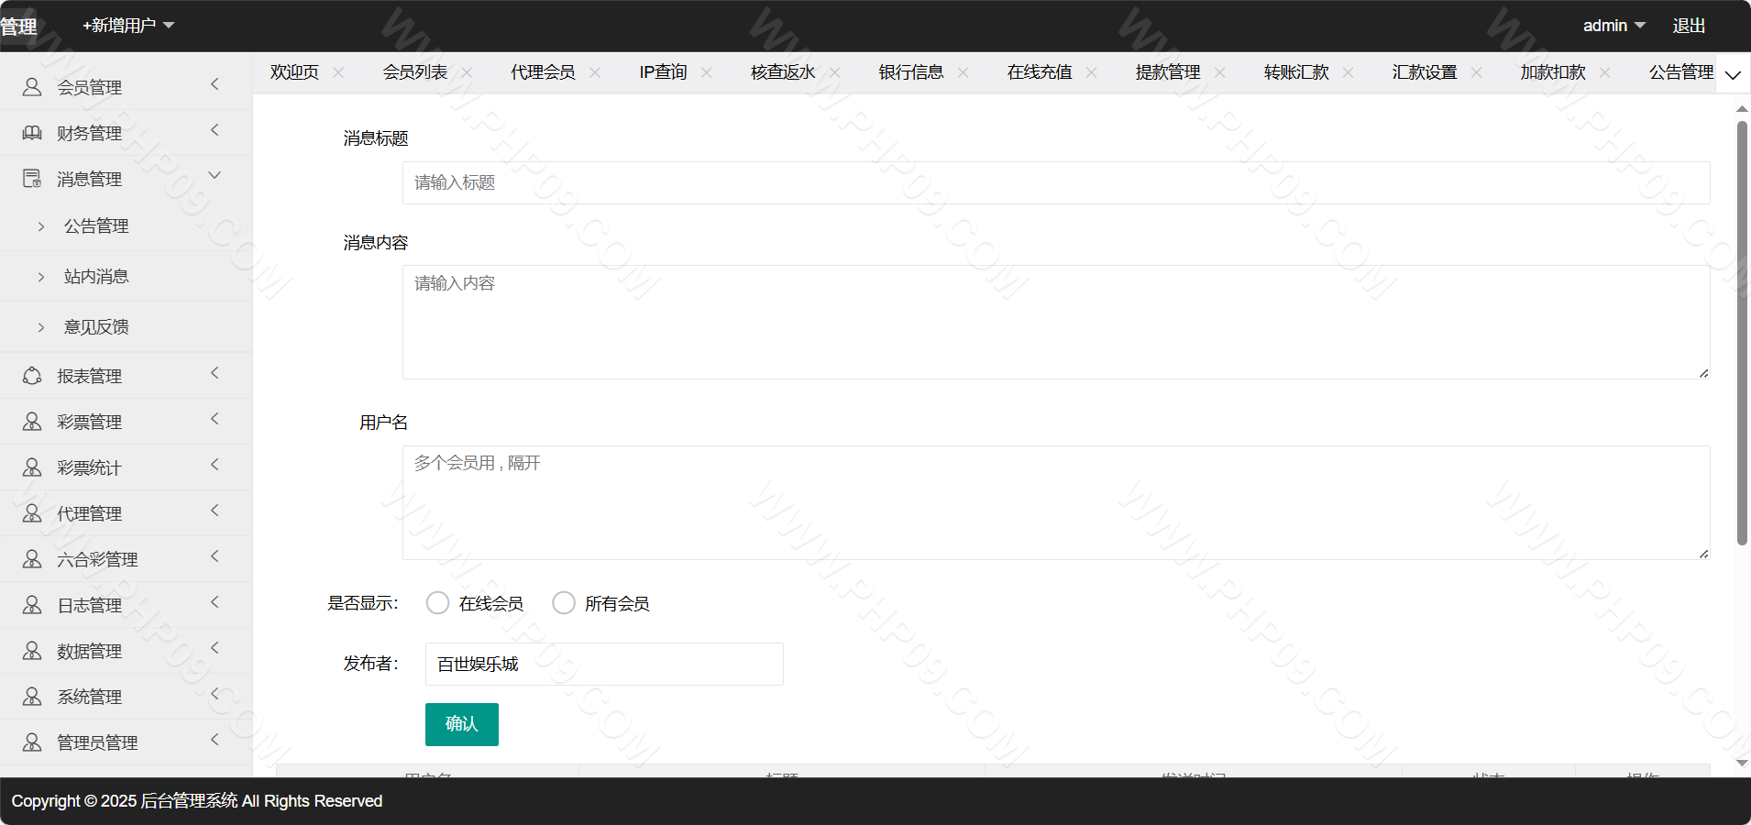Click the 财务管理 book icon
The height and width of the screenshot is (825, 1751).
click(32, 133)
